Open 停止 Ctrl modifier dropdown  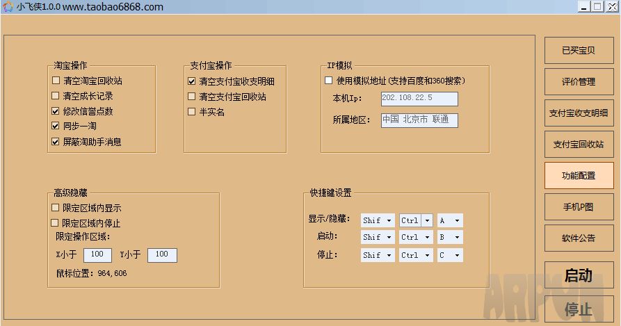click(416, 255)
